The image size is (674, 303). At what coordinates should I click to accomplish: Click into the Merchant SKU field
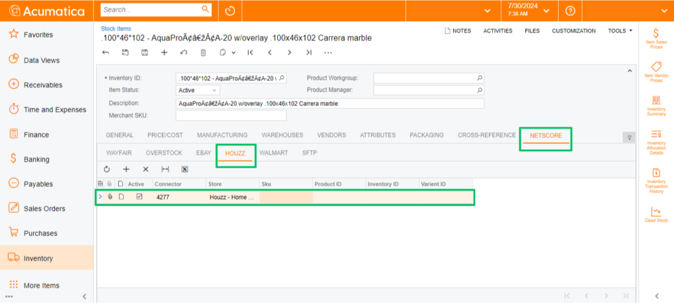coord(231,116)
